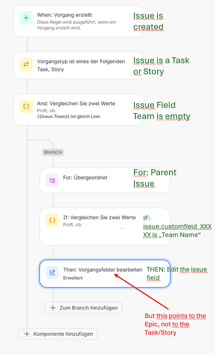215x355 pixels.
Task: Click the orange arrows Vorgangstyp condition icon
Action: click(26, 64)
